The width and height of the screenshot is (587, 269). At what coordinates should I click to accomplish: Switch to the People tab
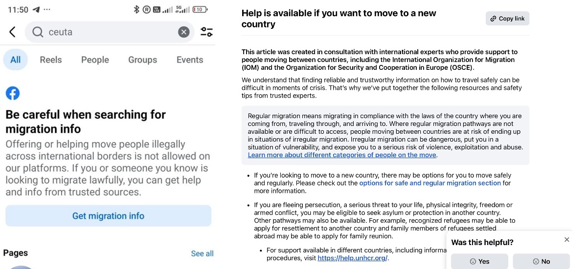click(x=95, y=60)
